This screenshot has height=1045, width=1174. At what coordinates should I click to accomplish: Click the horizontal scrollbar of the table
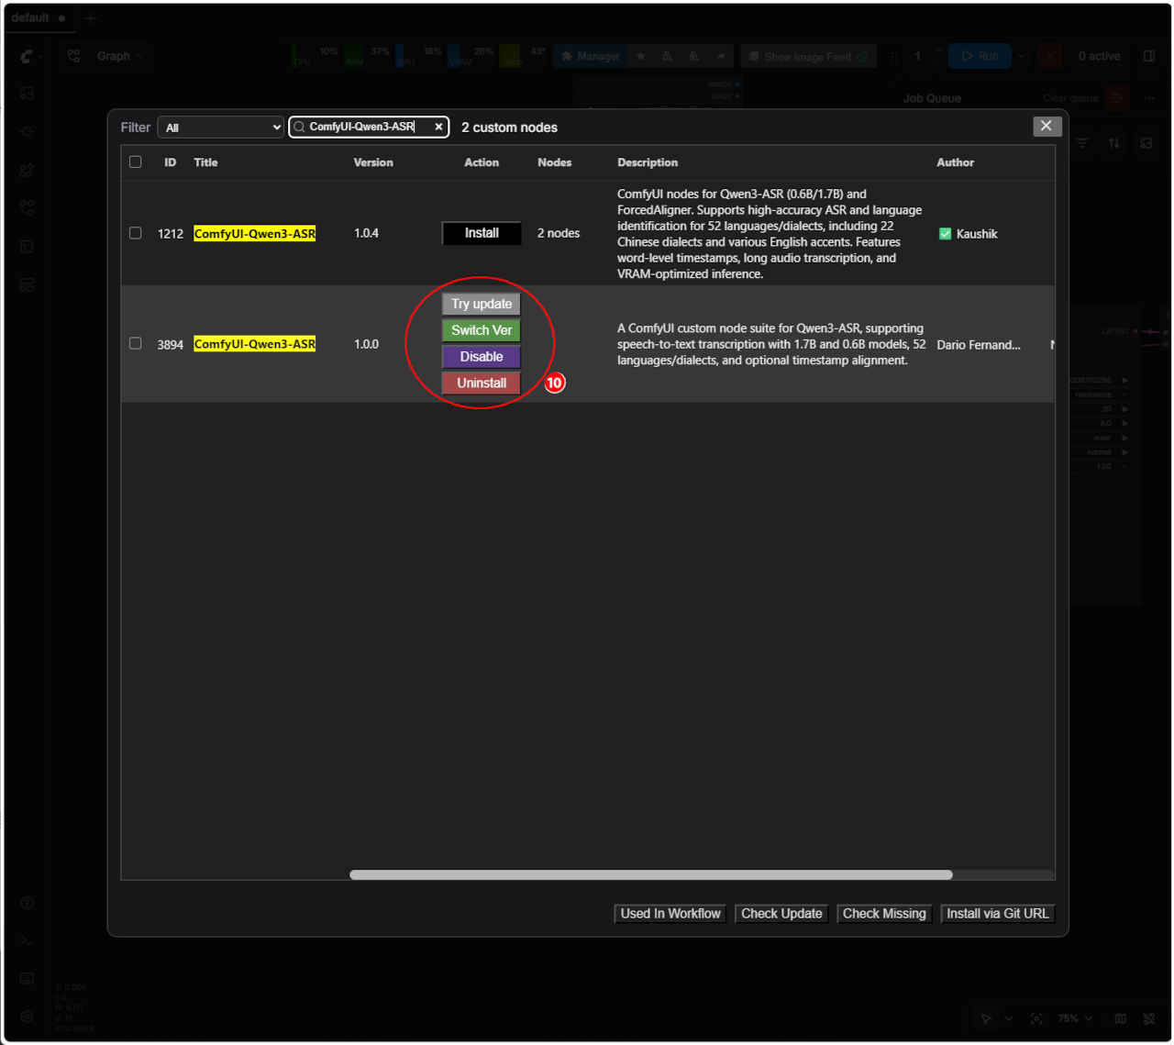click(651, 874)
